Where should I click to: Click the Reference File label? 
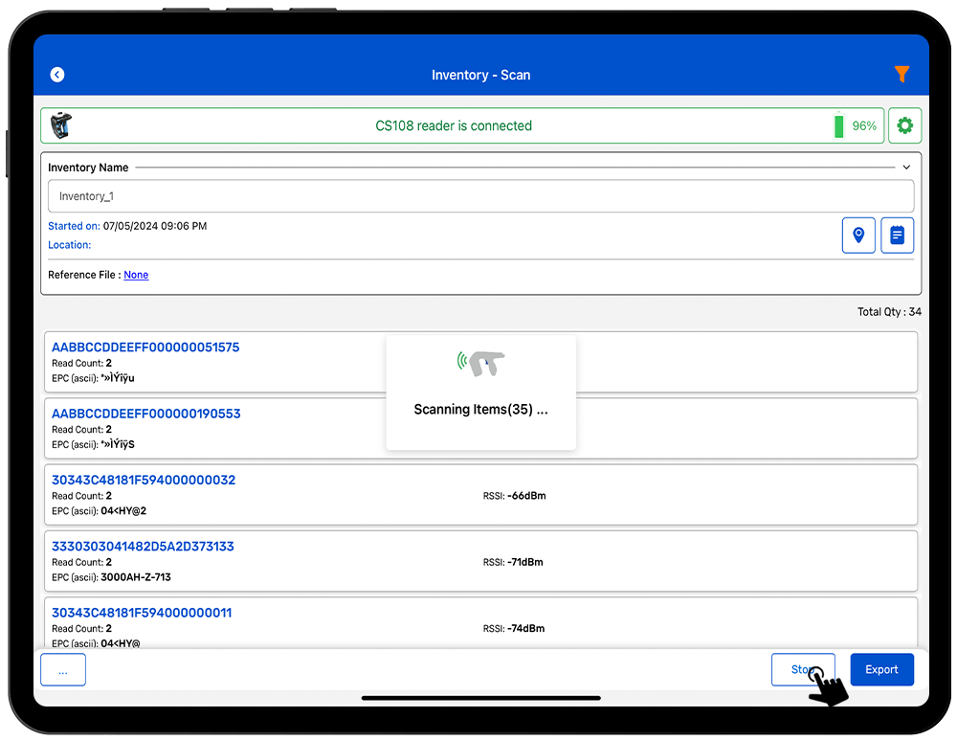84,275
